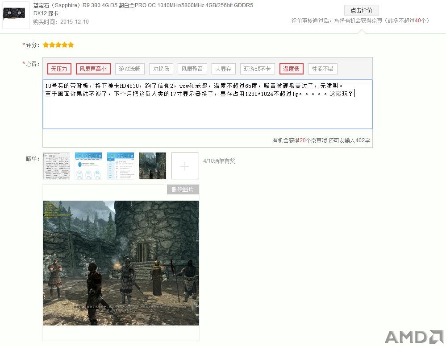Viewport: 446px width, 346px height.
Task: Click the 删除图片 button
Action: point(183,189)
